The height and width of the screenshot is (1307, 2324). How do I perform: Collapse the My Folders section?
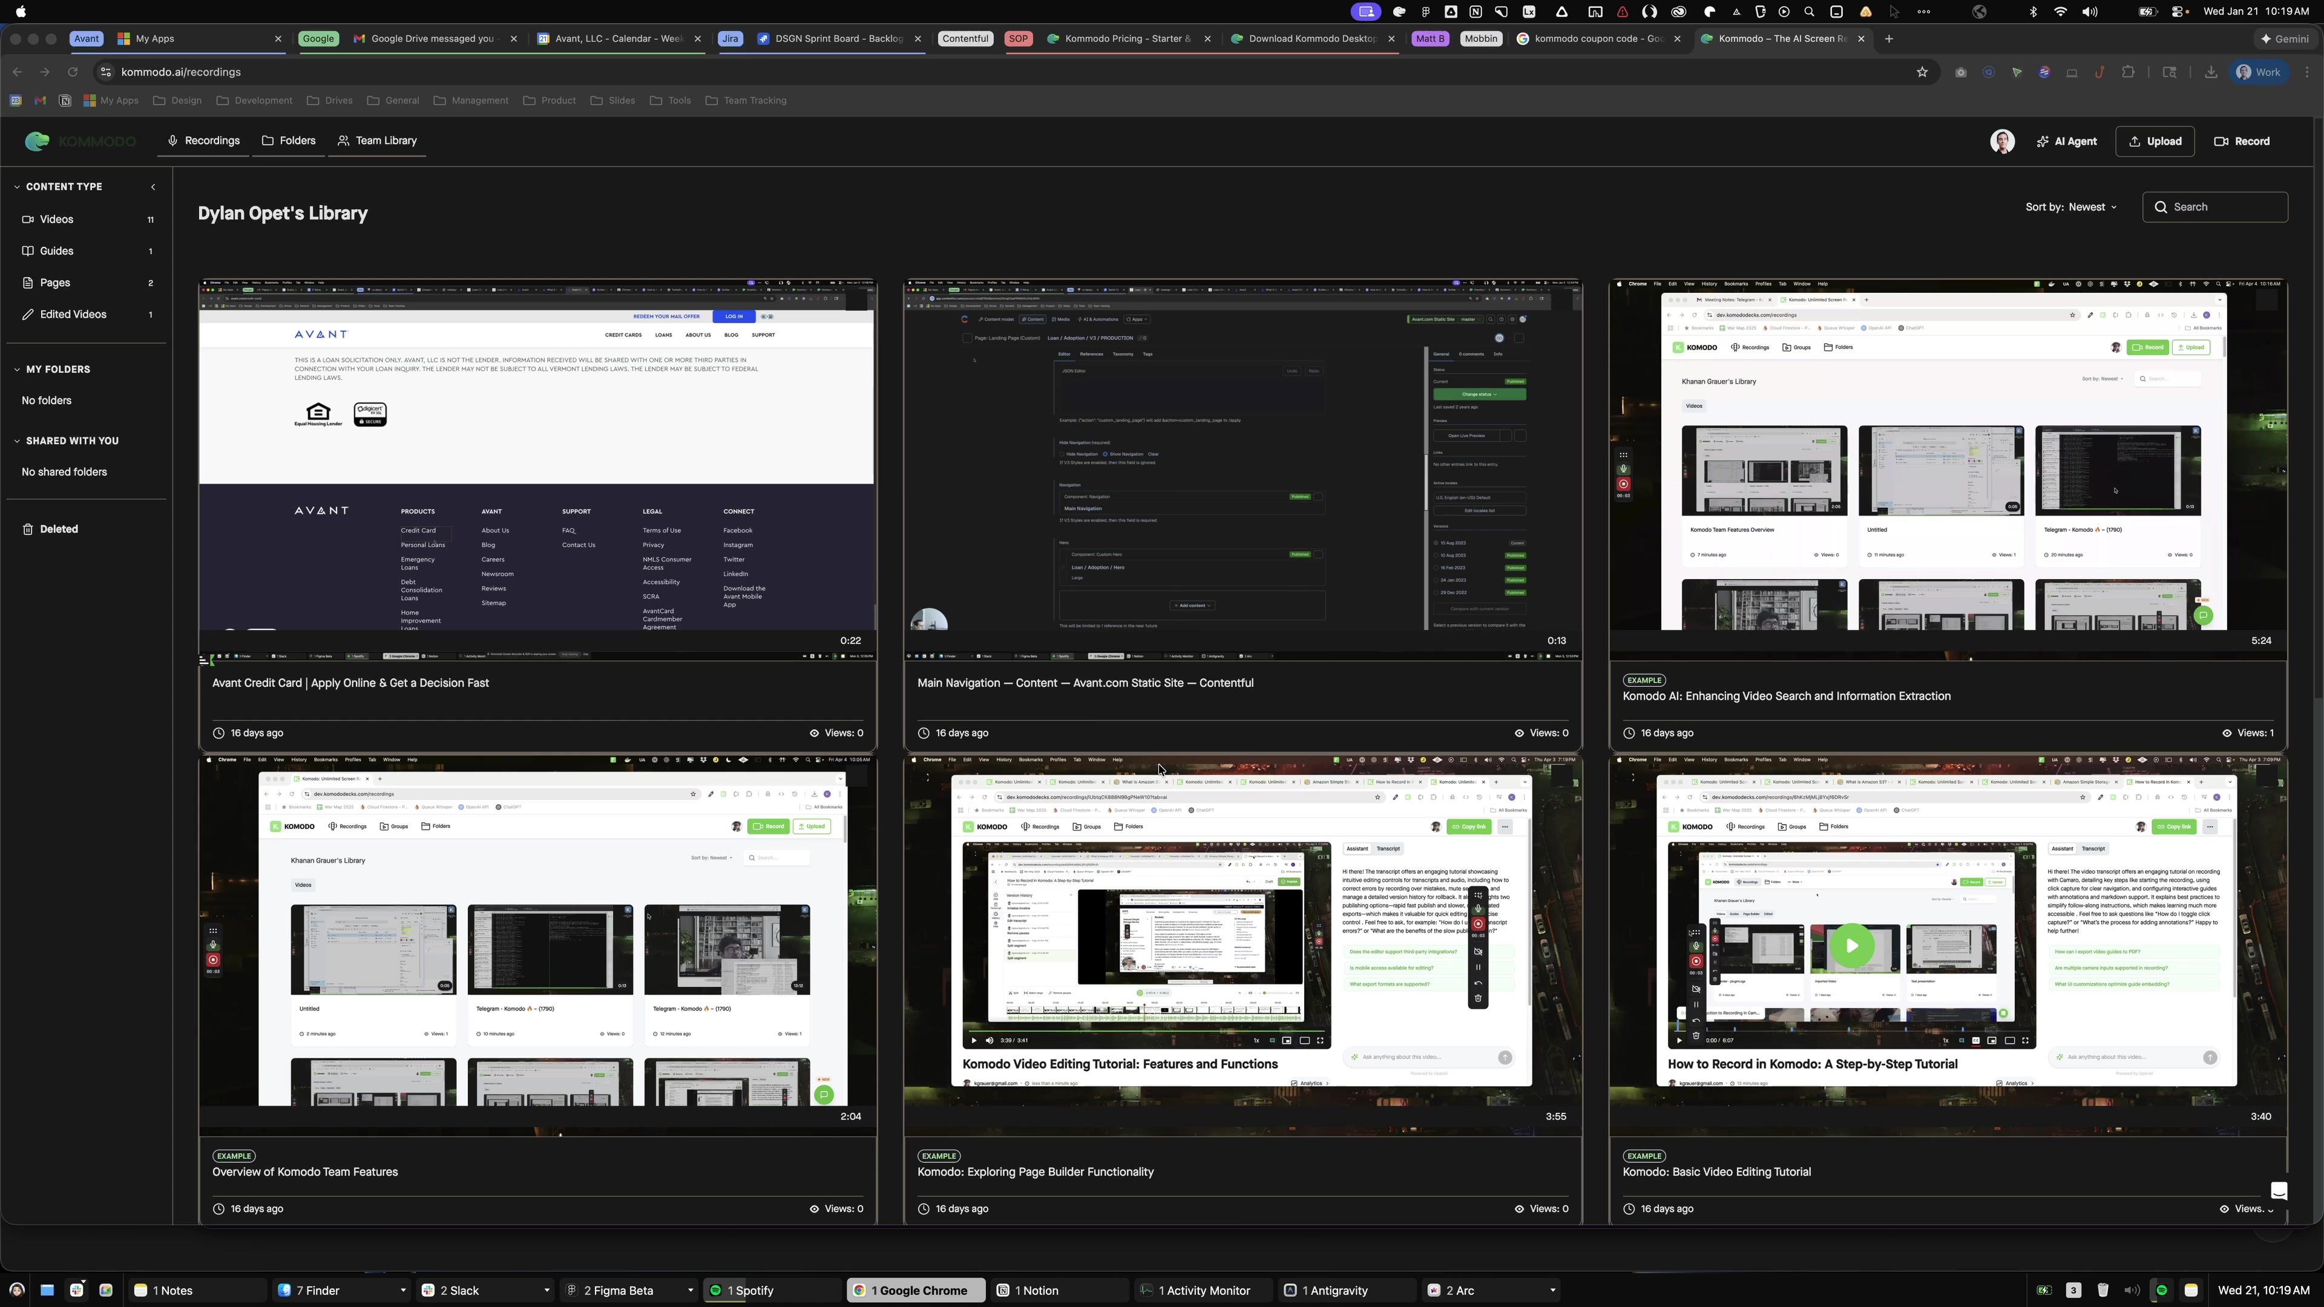coord(17,369)
